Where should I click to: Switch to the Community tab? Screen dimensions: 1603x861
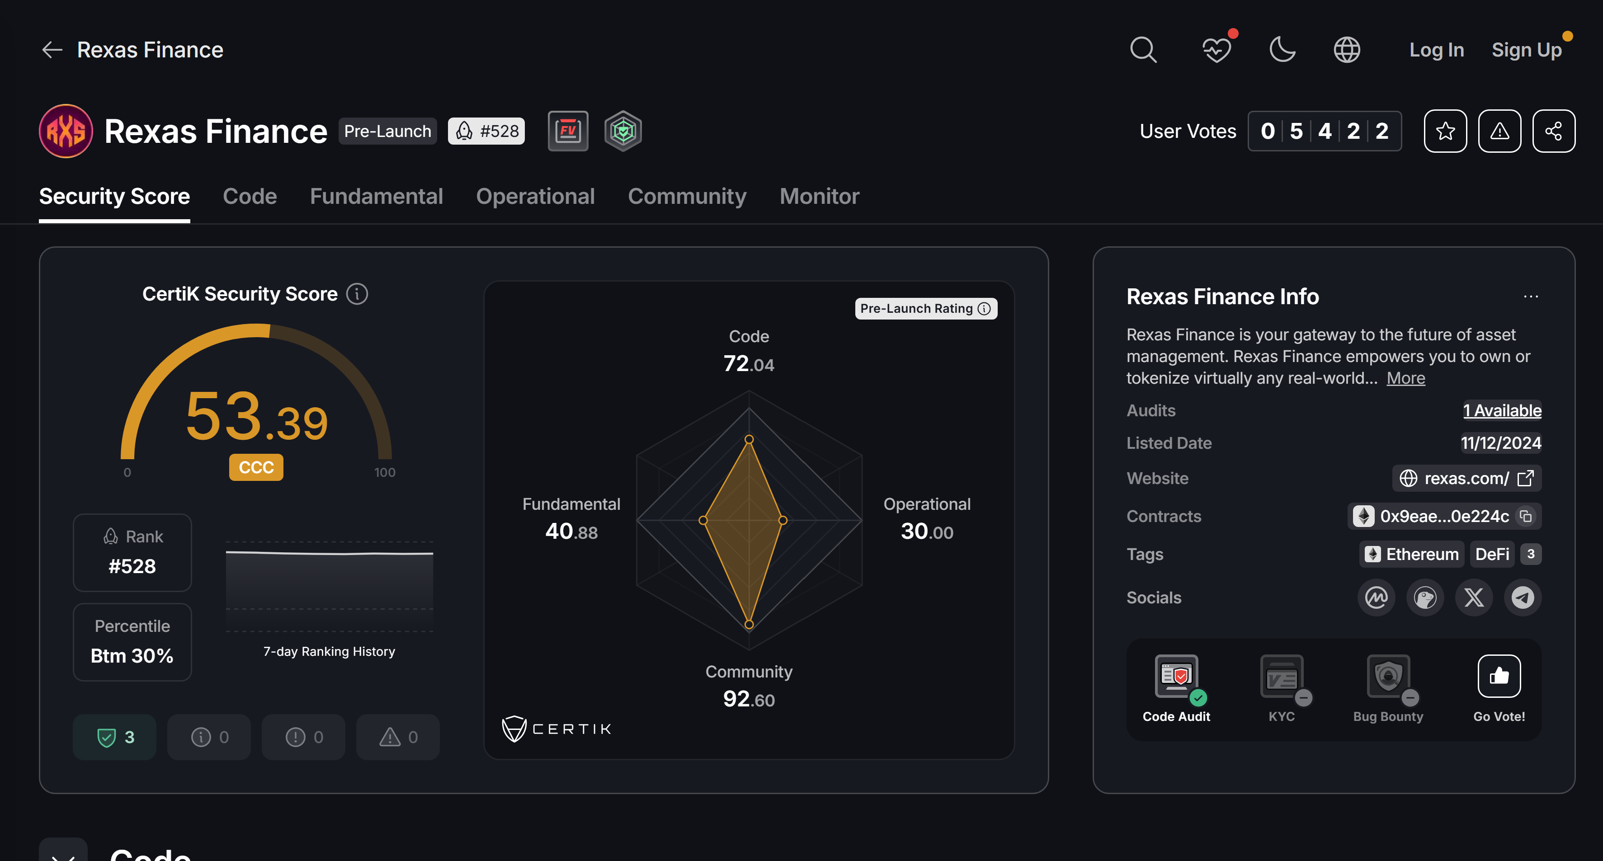pyautogui.click(x=687, y=197)
